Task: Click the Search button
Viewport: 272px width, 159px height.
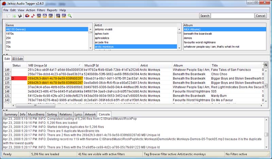Action: (205, 16)
